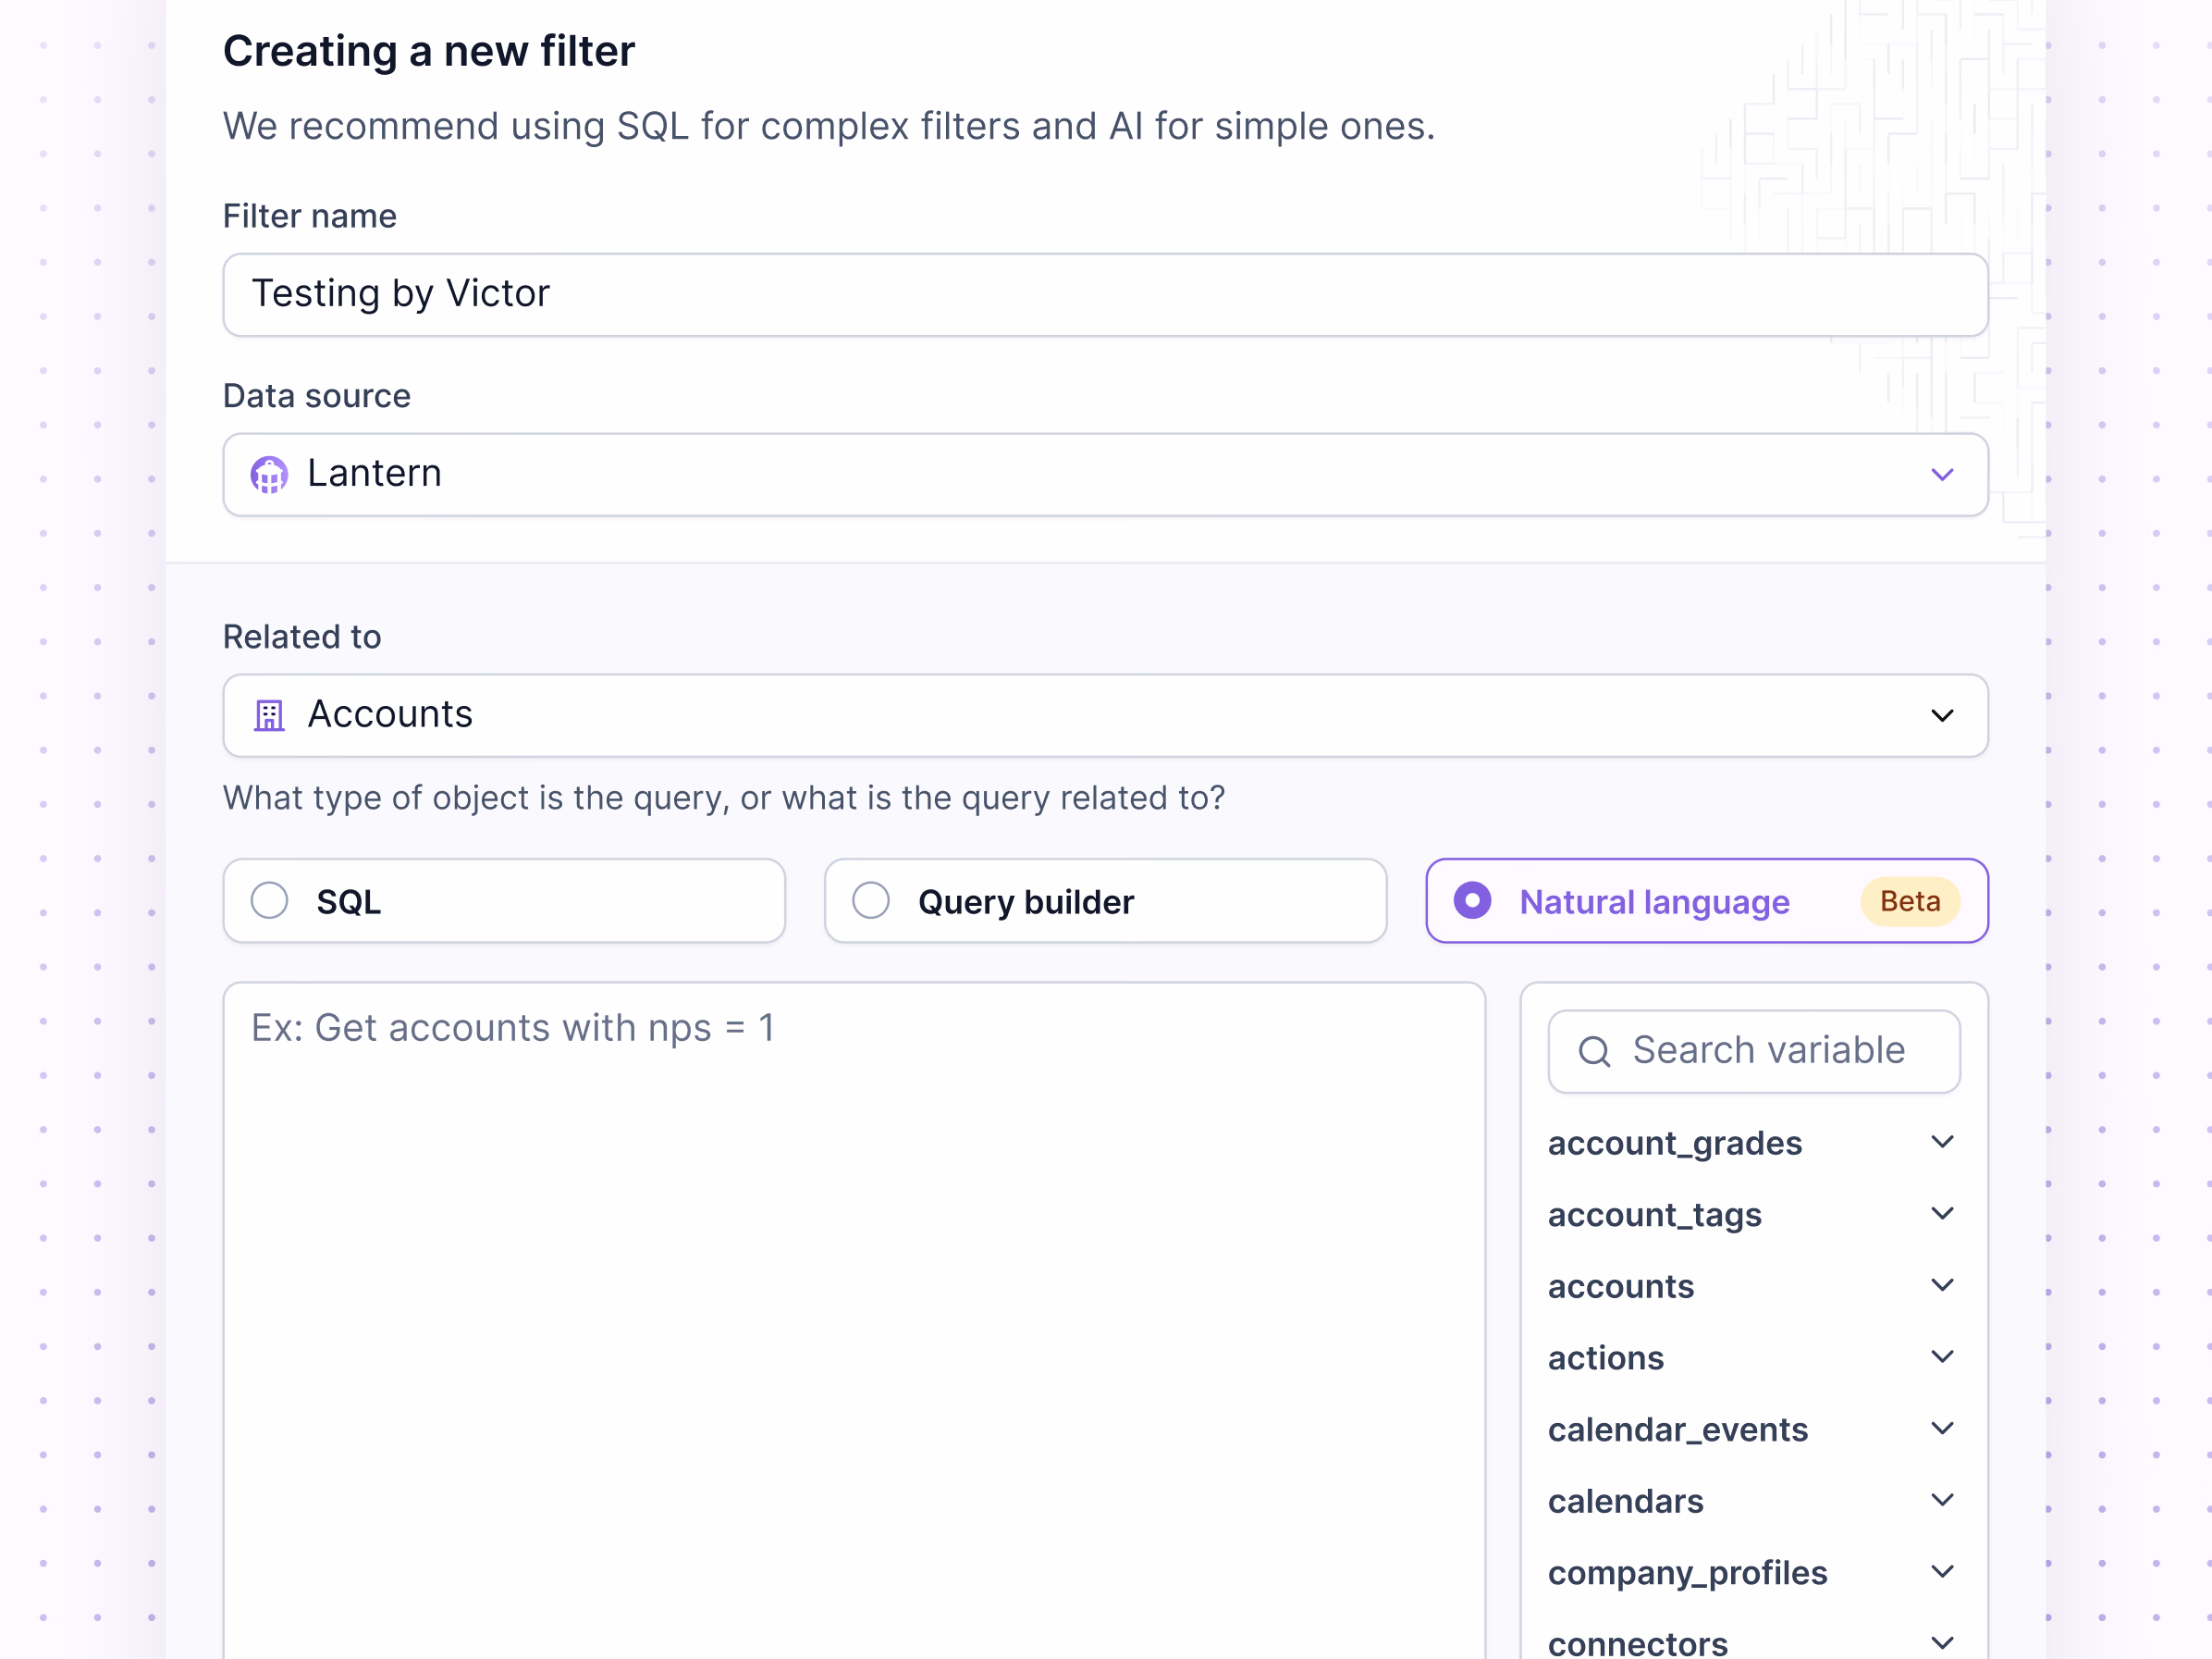This screenshot has width=2212, height=1659.
Task: Focus the Search variable field
Action: click(x=1753, y=1052)
